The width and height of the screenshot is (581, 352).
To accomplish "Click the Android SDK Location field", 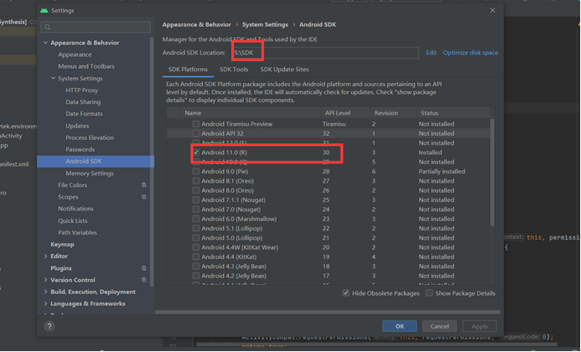I will click(x=325, y=53).
